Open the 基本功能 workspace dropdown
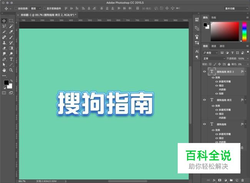Viewport: 250px width, 183px height. (x=236, y=8)
